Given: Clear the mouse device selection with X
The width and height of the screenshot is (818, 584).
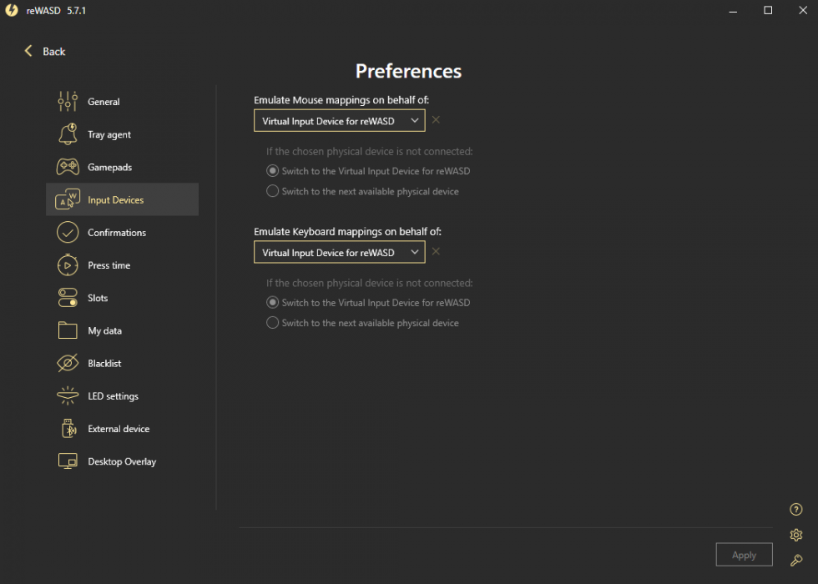Looking at the screenshot, I should (x=436, y=120).
